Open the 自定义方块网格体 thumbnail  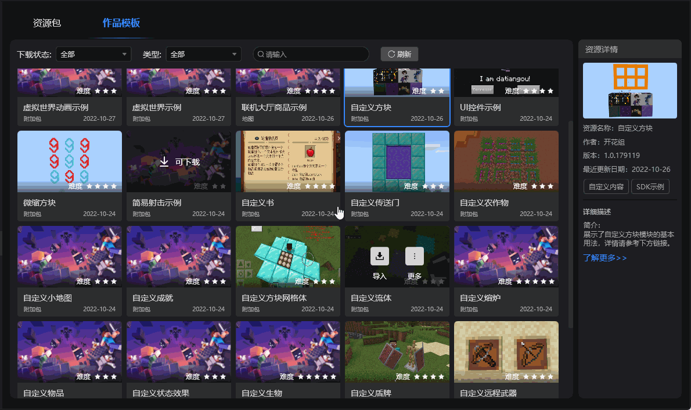click(288, 257)
